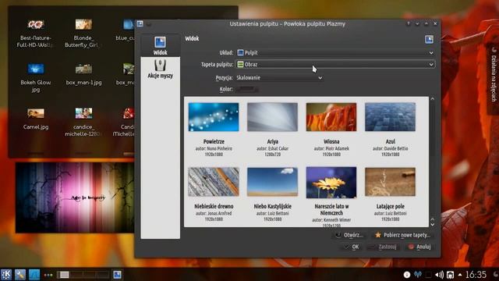Click the autor: Jonas Arnfred text
499x281 pixels.
[214, 213]
